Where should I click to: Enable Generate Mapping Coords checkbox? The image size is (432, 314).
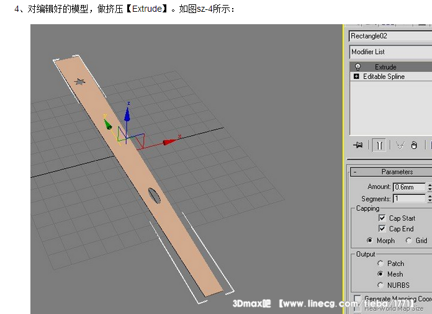pyautogui.click(x=358, y=298)
